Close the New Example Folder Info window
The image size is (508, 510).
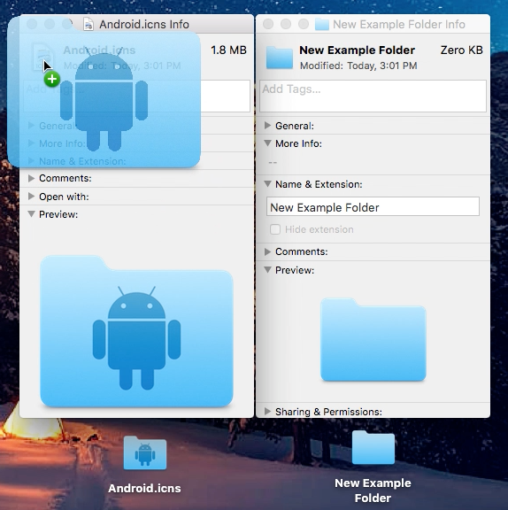[x=268, y=24]
